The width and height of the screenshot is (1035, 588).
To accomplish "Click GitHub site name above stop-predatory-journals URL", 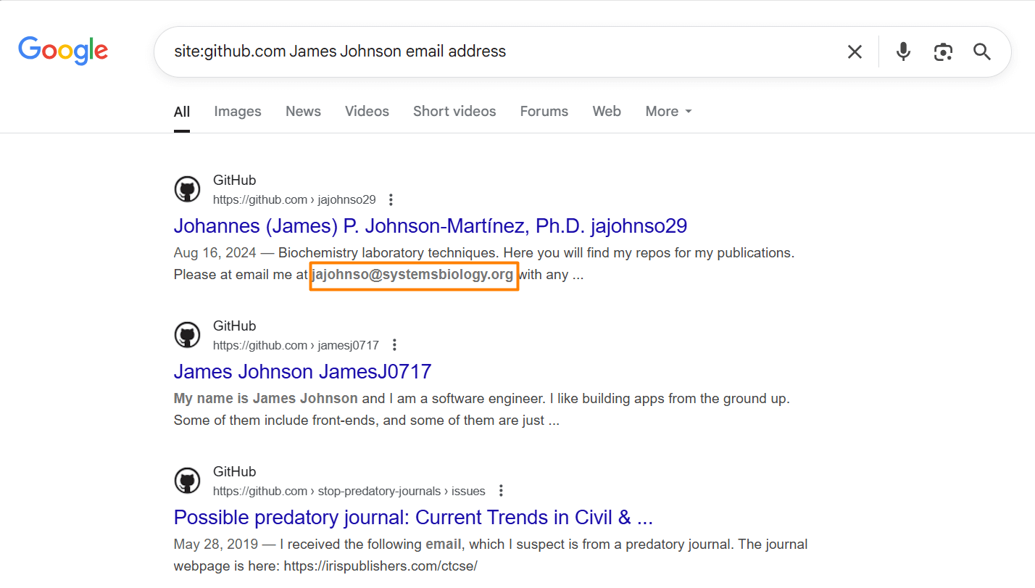I will click(x=234, y=472).
